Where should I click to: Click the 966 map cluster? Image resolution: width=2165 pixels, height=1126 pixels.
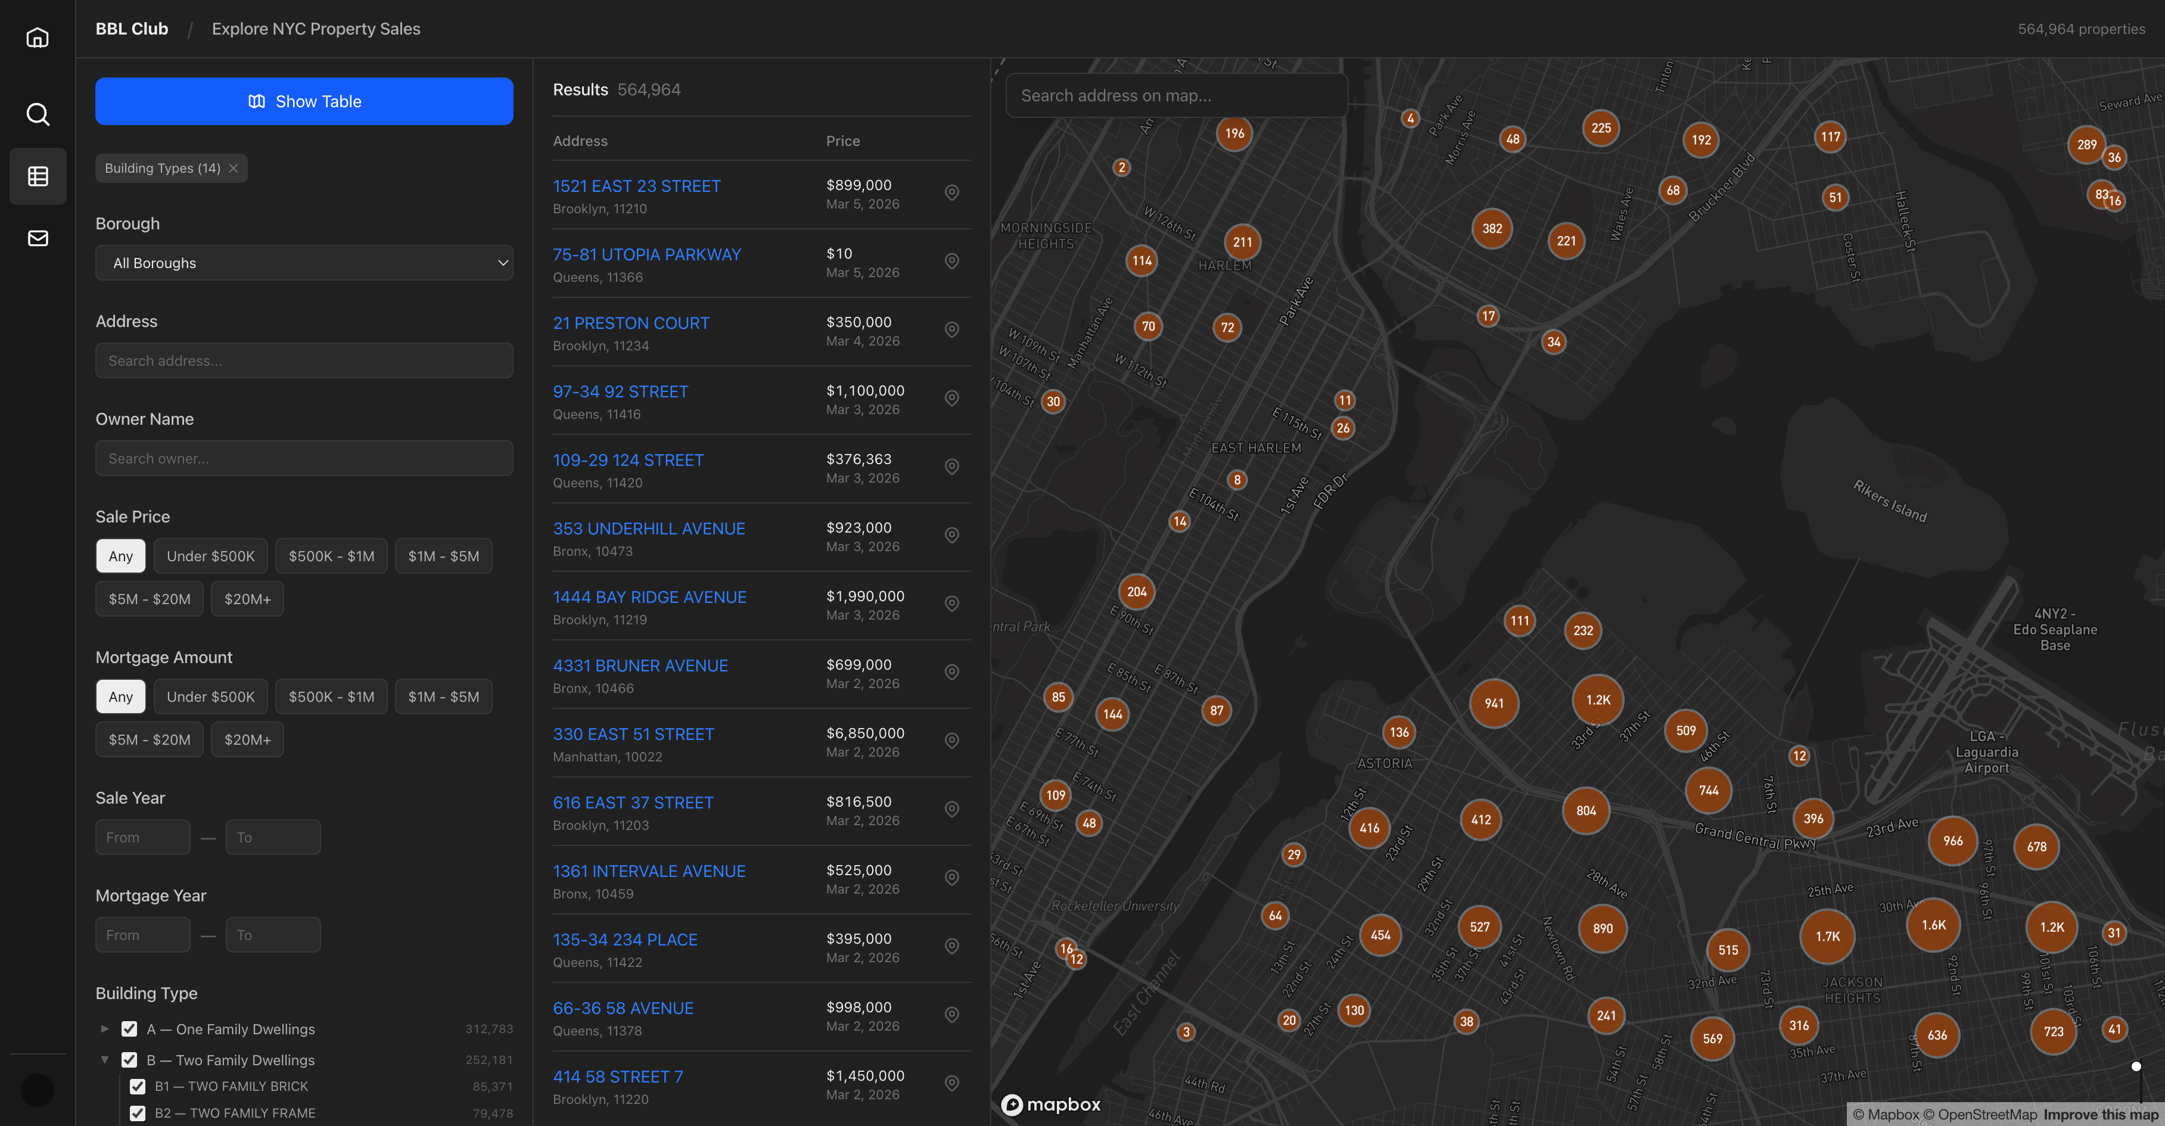pos(1952,841)
